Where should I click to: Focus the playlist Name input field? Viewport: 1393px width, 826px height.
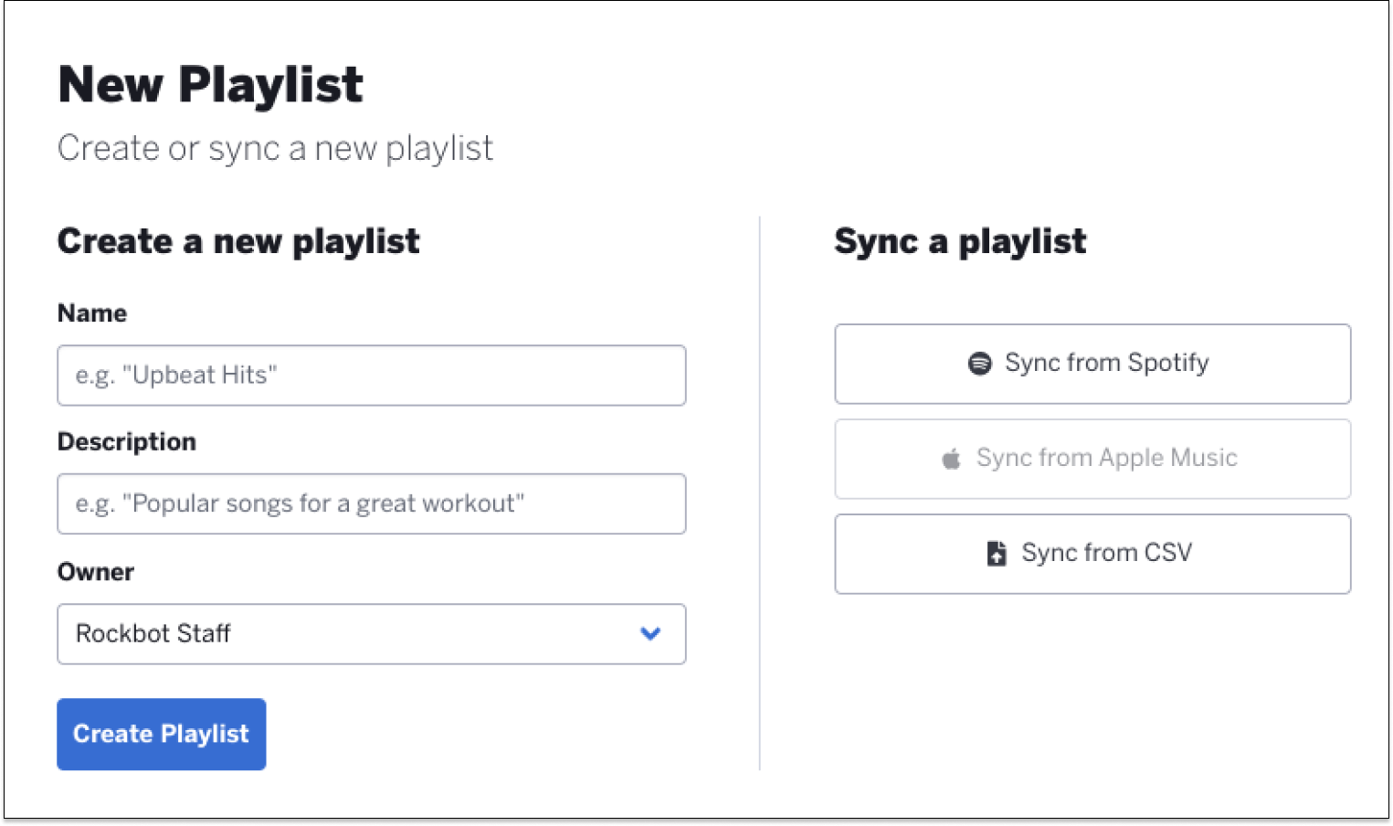tap(371, 376)
